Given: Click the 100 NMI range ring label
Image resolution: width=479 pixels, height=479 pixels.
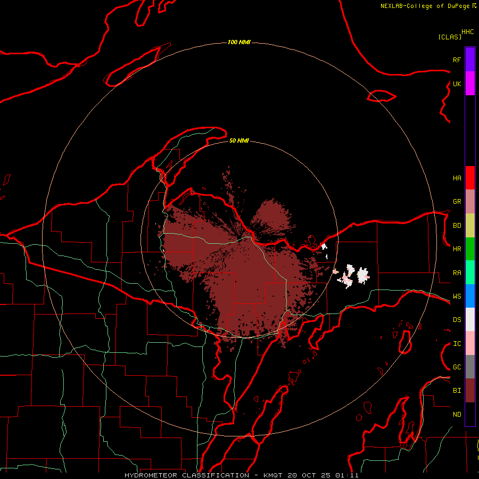Looking at the screenshot, I should click(239, 42).
